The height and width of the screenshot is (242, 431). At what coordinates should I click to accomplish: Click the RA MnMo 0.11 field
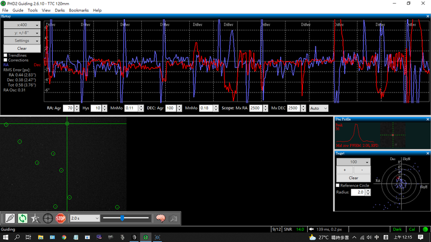131,108
